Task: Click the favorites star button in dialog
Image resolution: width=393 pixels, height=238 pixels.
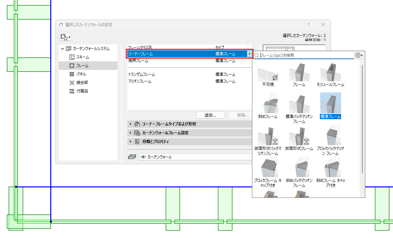Action: pyautogui.click(x=65, y=37)
